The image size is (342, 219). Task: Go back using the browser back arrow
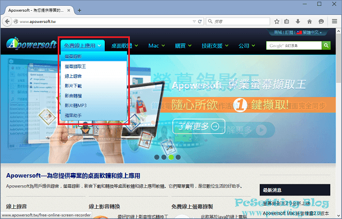(7, 21)
